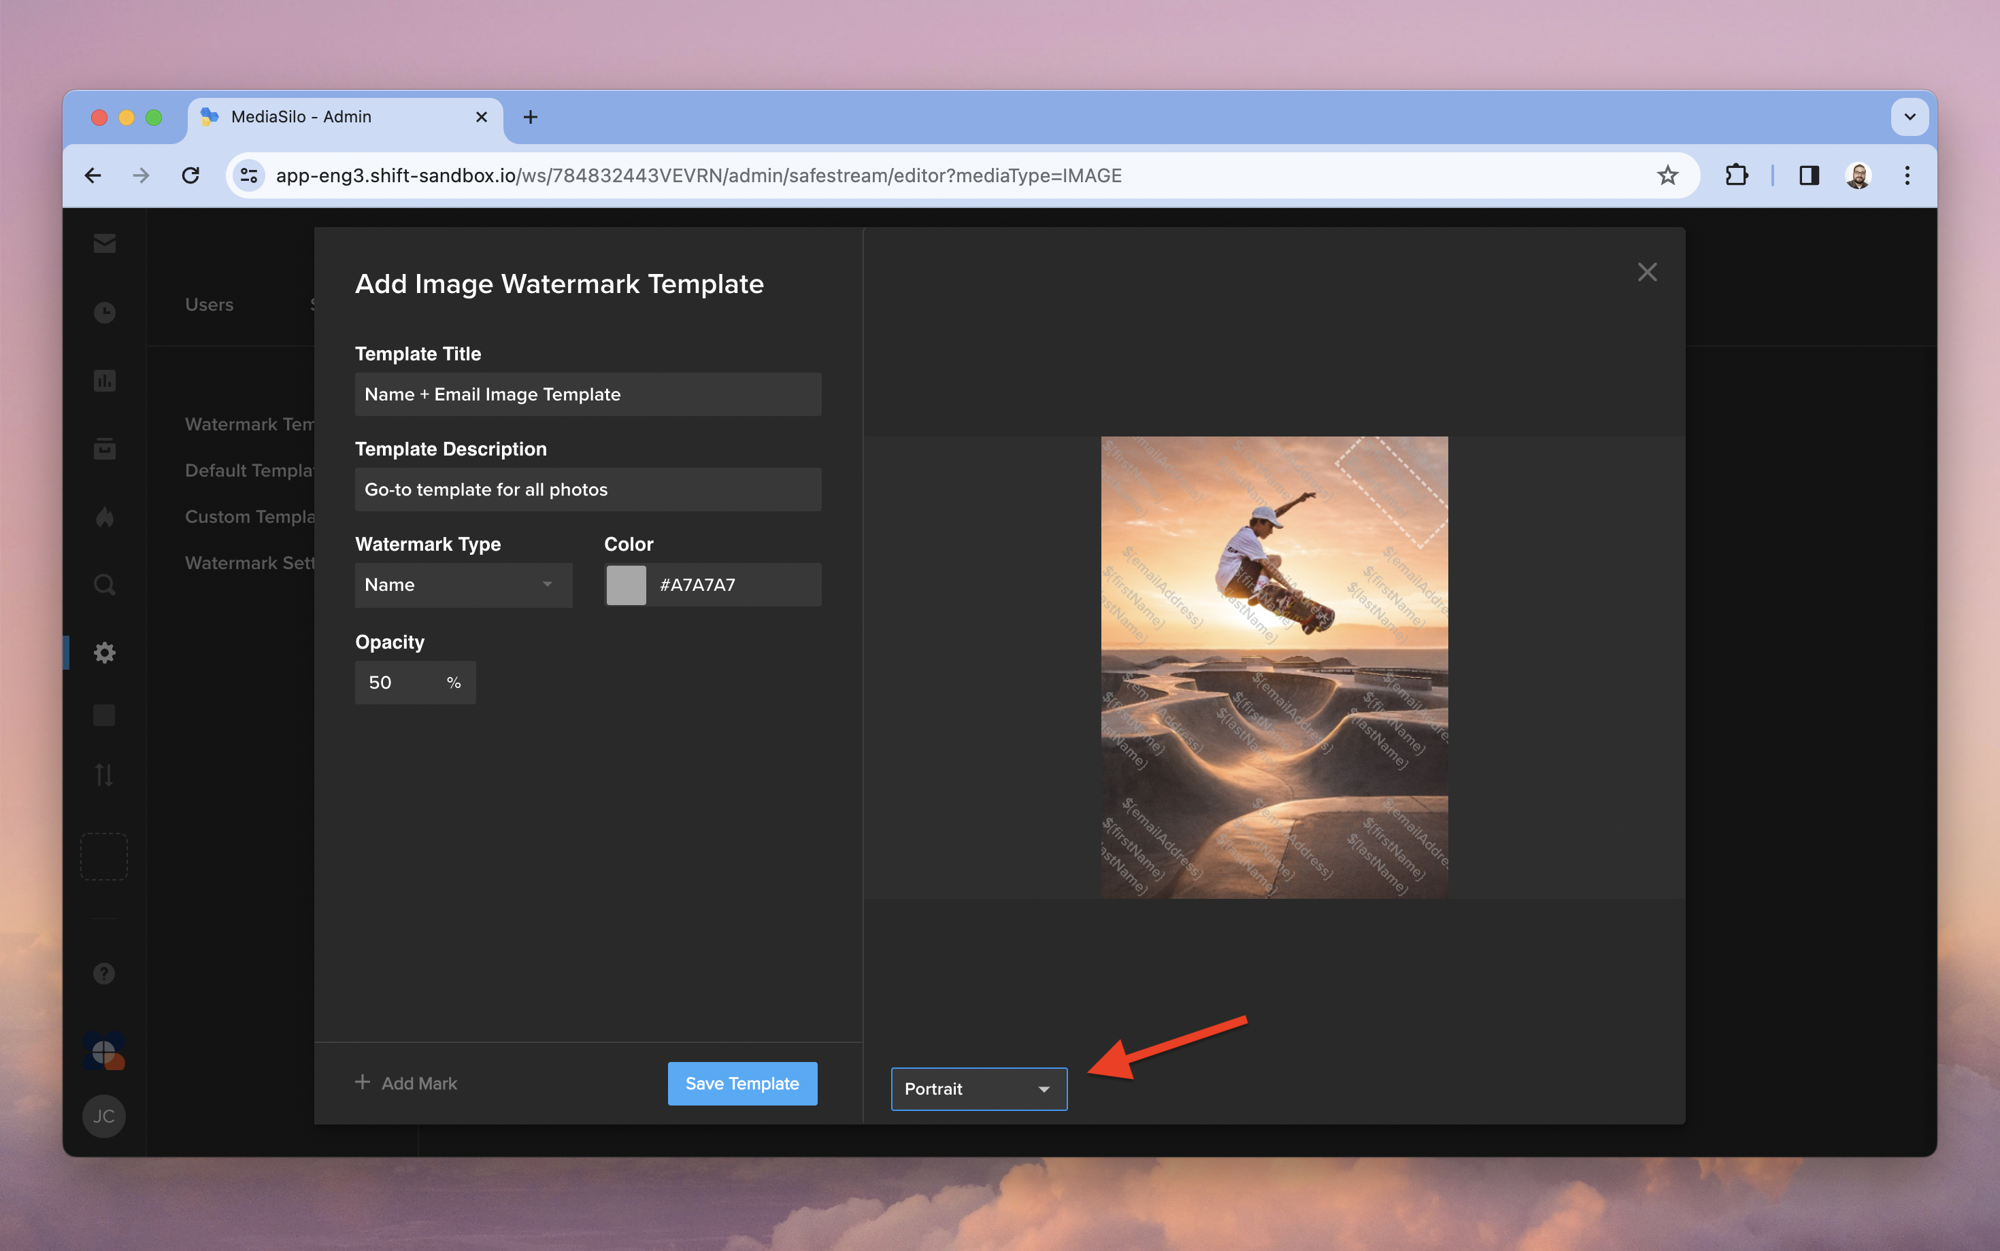Screen dimensions: 2000x1251
Task: Open the search magnifier in sidebar
Action: coord(104,585)
